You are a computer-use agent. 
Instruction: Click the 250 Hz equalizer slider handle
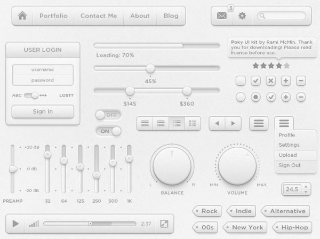[x=97, y=175]
